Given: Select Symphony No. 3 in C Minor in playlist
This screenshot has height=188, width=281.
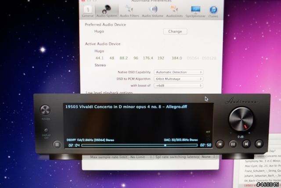Looking at the screenshot, I should click(263, 161).
